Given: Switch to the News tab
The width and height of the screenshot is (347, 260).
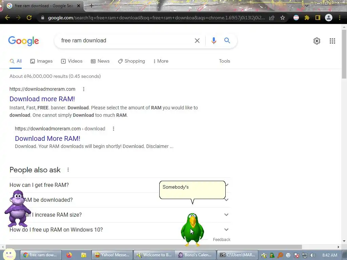Looking at the screenshot, I should 100,61.
